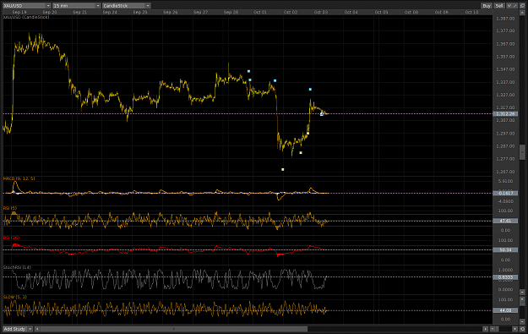The height and width of the screenshot is (334, 528).
Task: Click the Add Study button
Action: [15, 329]
